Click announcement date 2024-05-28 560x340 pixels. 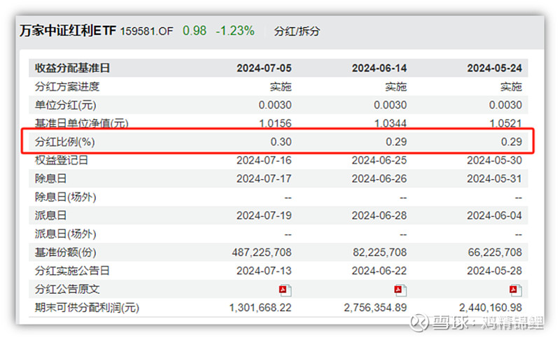coord(495,271)
